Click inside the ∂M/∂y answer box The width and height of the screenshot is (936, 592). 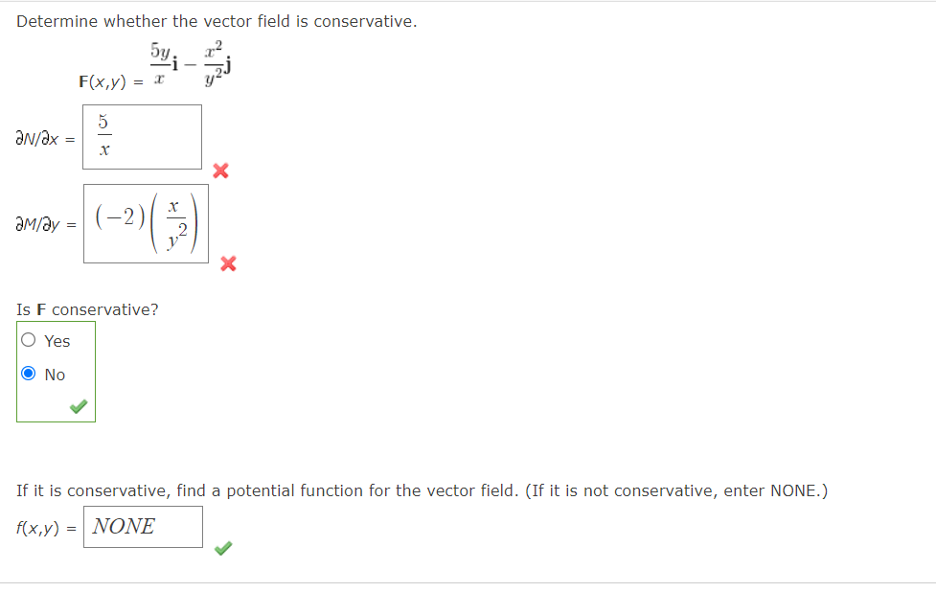pos(146,222)
